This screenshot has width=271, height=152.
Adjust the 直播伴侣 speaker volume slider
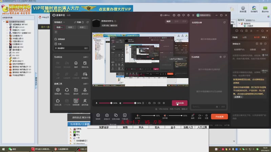point(129,103)
